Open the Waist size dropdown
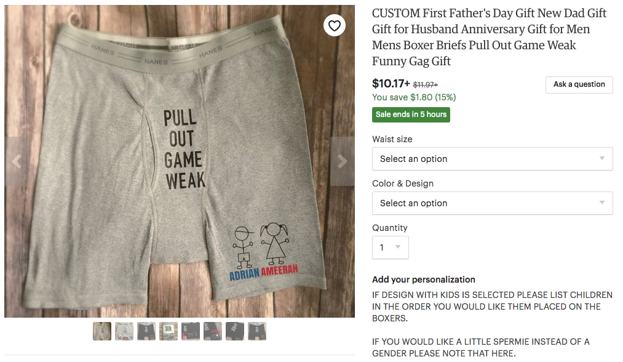The height and width of the screenshot is (362, 623). point(492,159)
